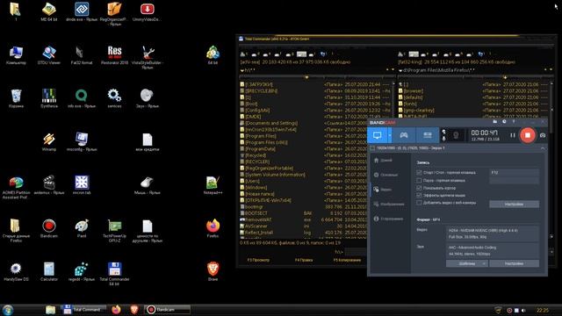562x316 pixels.
Task: Open Корзина recycle bin desktop icon
Action: click(16, 98)
